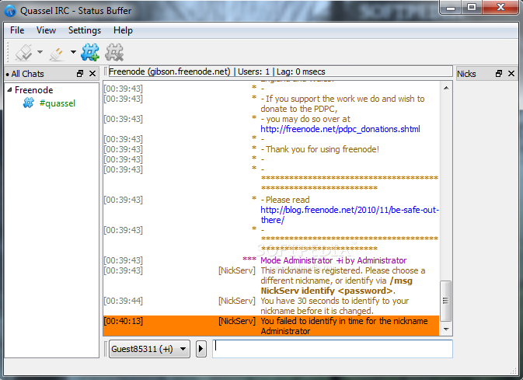The width and height of the screenshot is (523, 380).
Task: Open the Help menu
Action: (x=123, y=30)
